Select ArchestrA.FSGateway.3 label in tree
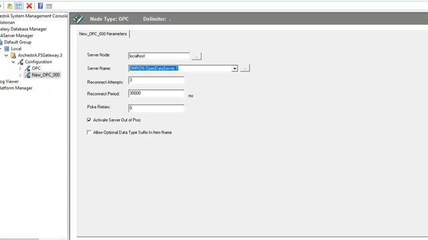 [x=40, y=55]
